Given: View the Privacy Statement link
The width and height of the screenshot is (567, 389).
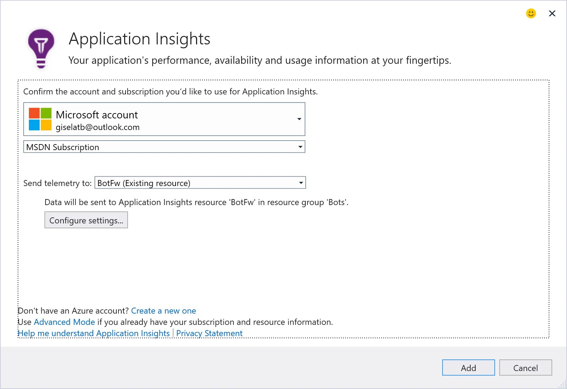Looking at the screenshot, I should coord(209,333).
